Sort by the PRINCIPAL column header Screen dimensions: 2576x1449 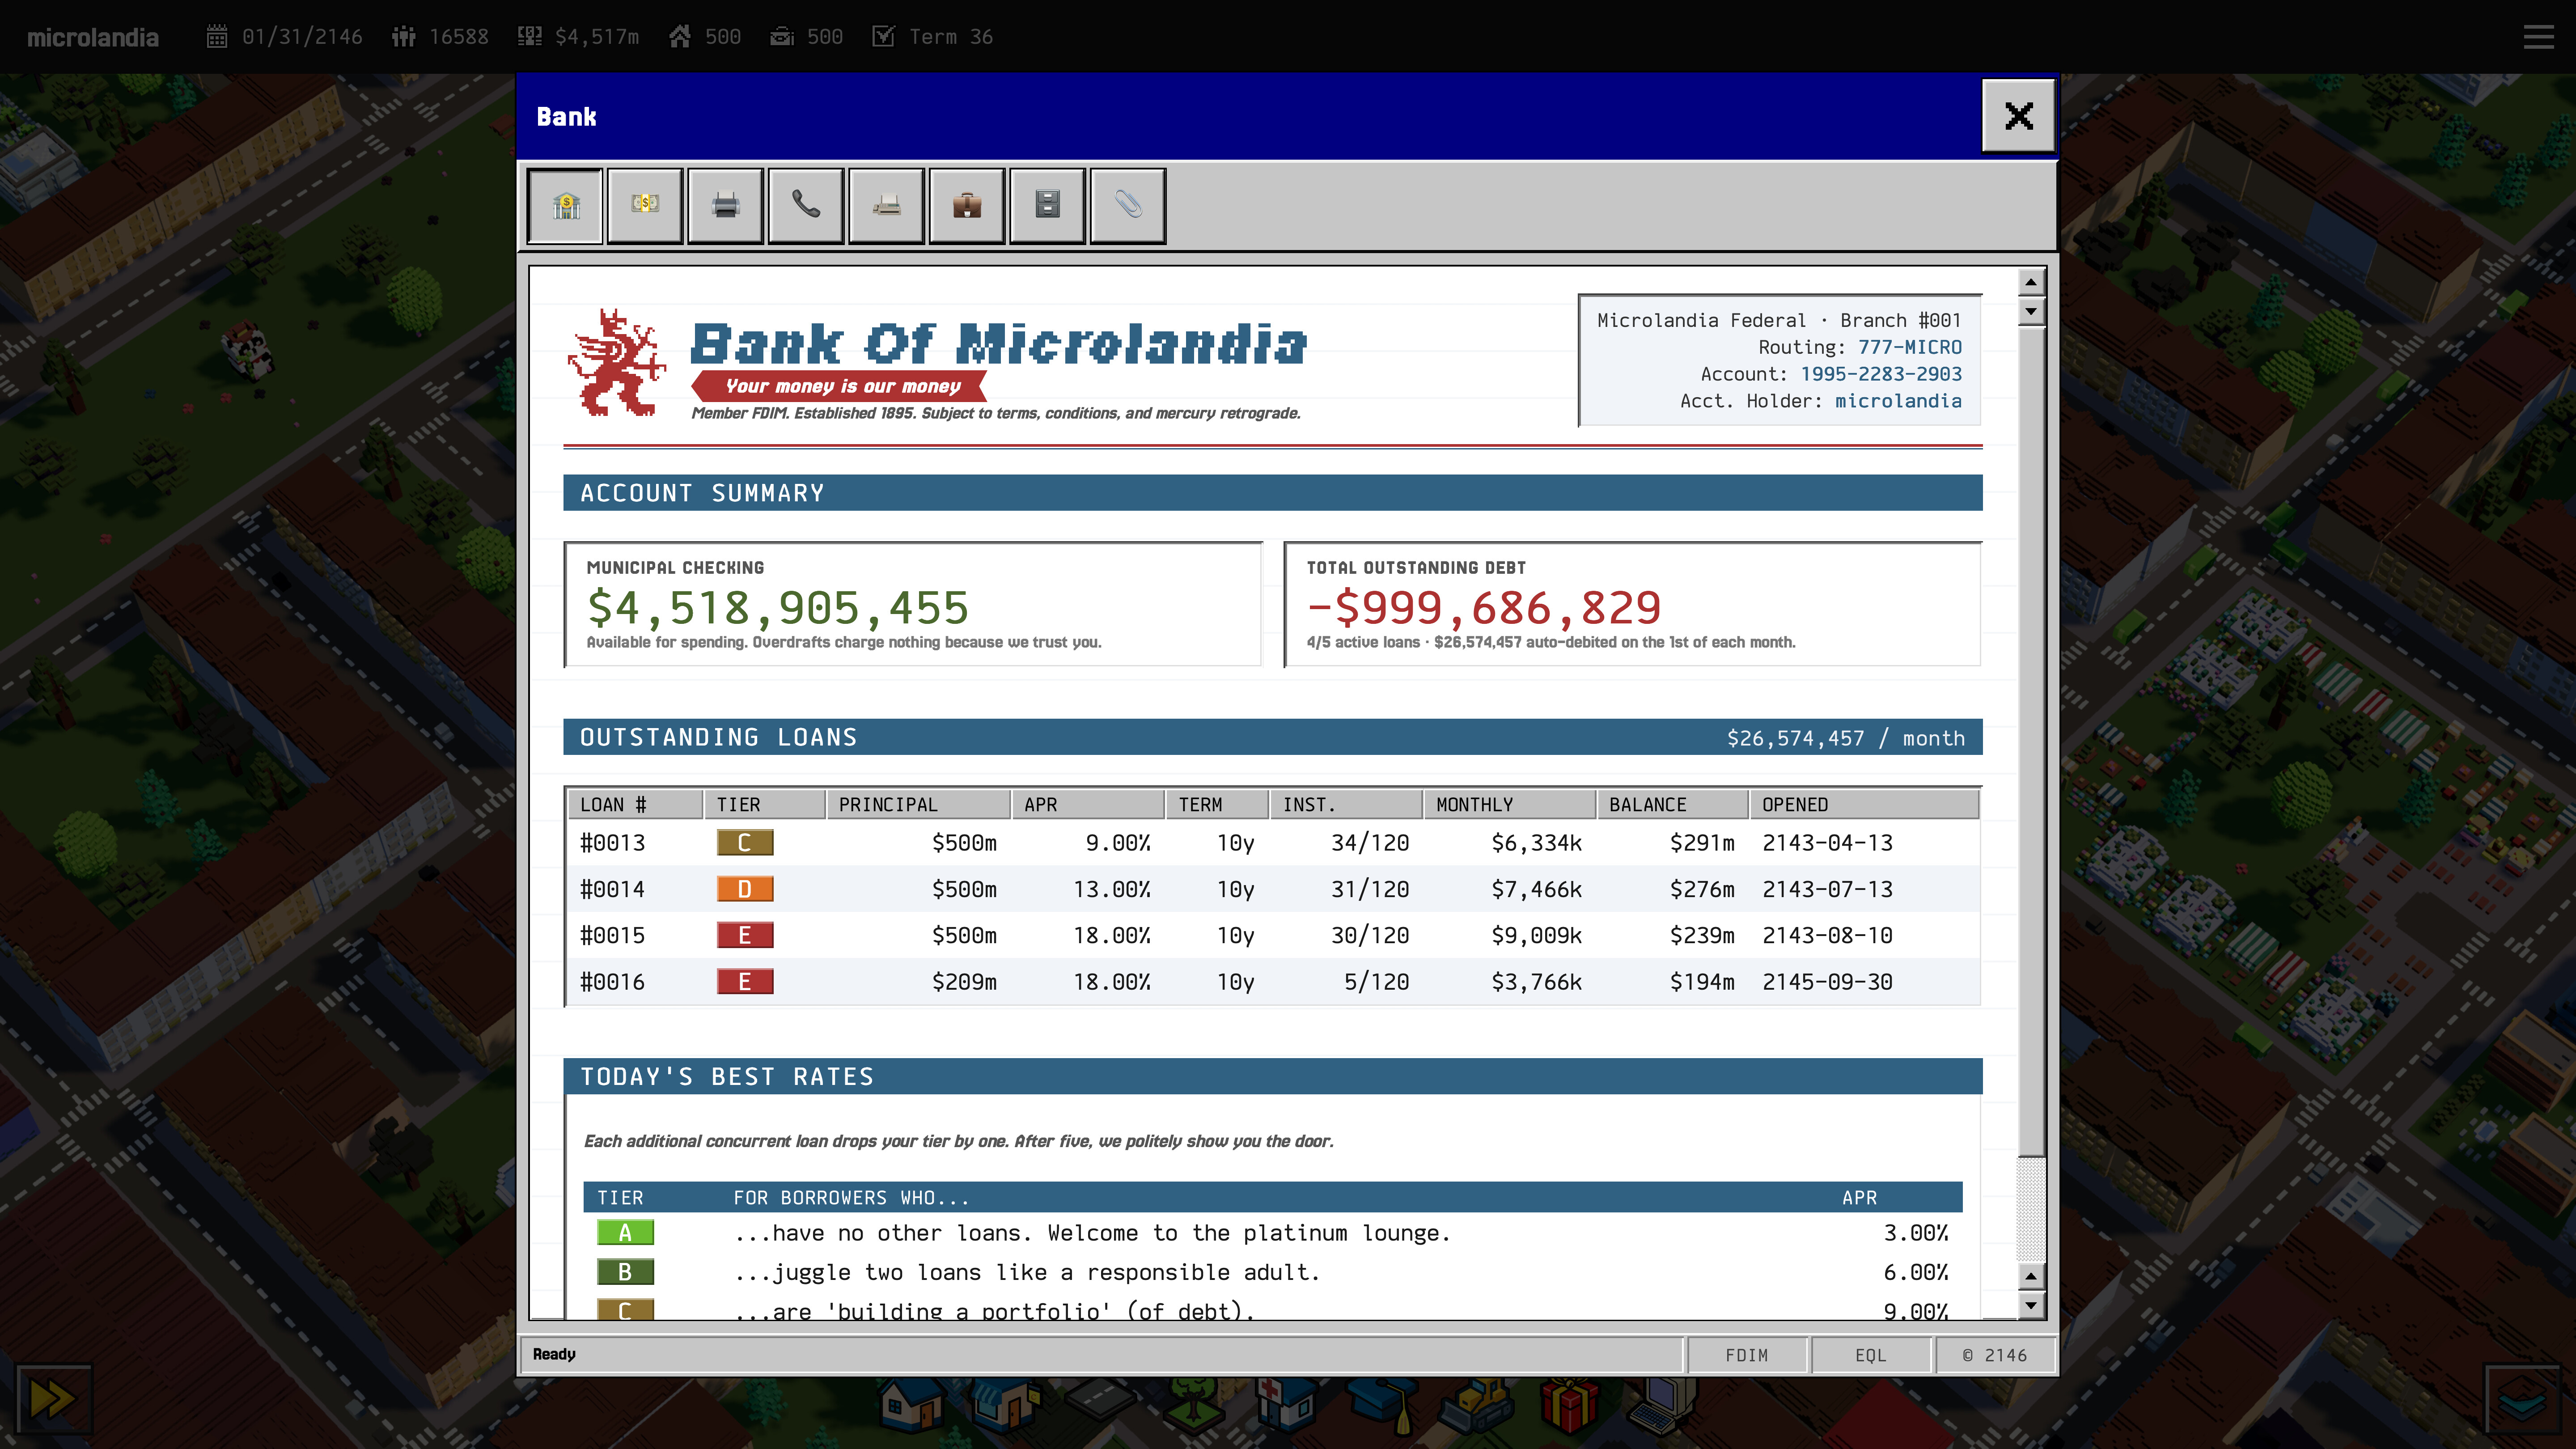click(919, 805)
